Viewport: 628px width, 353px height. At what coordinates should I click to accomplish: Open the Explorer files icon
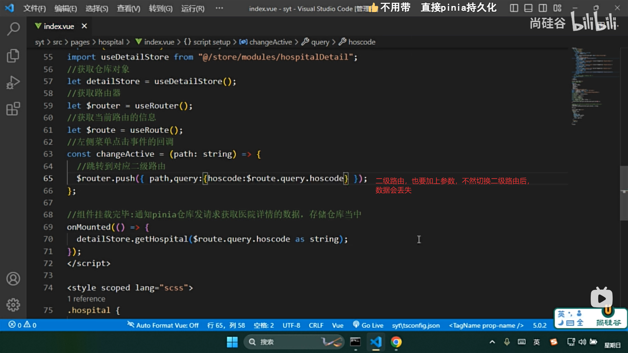click(13, 56)
